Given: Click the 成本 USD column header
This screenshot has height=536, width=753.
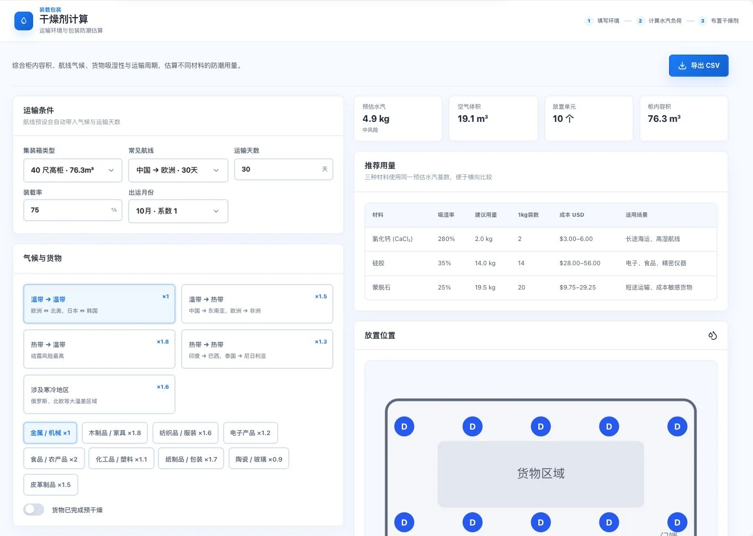Looking at the screenshot, I should (572, 215).
